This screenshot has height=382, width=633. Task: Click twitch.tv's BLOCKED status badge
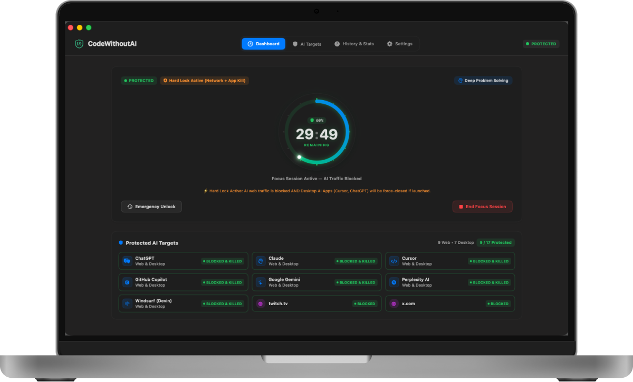(x=365, y=303)
